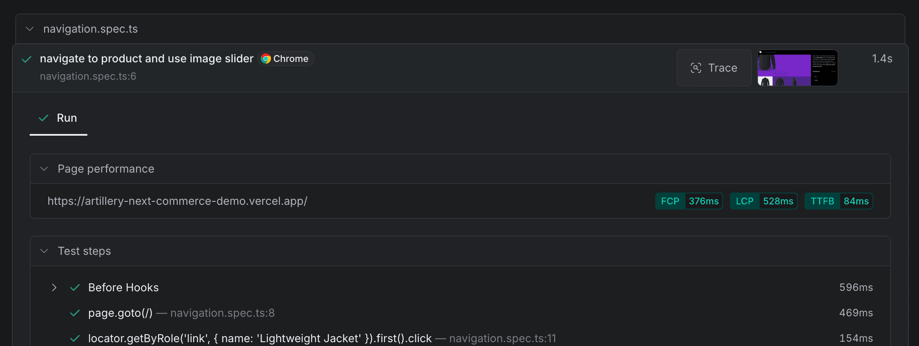Click the Lightweight Jacket click step checkmark
The width and height of the screenshot is (919, 346).
[75, 338]
